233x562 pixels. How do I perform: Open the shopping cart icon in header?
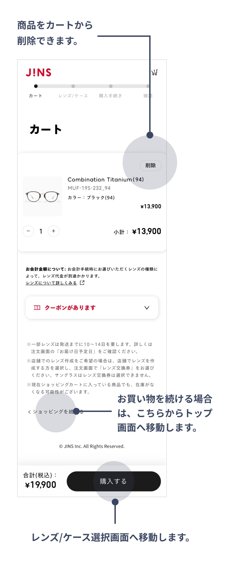155,72
